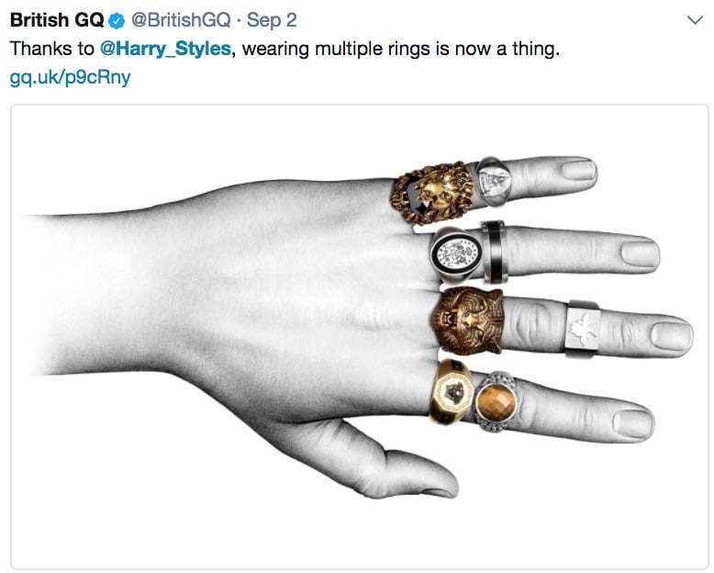This screenshot has height=573, width=714.
Task: Click the silver band ring with black stripe
Action: pos(494,252)
